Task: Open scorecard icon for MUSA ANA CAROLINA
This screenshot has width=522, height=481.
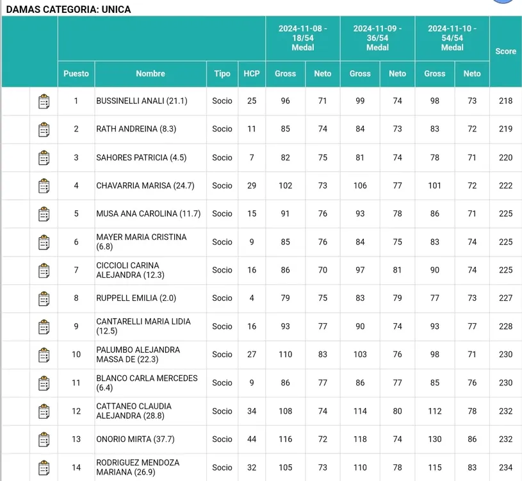Action: pos(44,214)
